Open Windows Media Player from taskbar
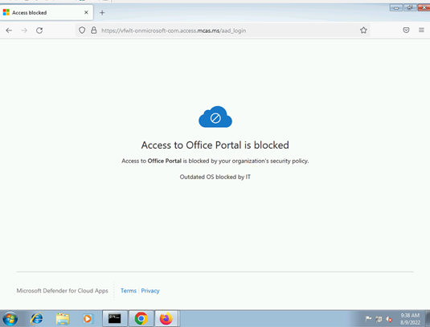Viewport: 430px width, 327px height. (88, 319)
